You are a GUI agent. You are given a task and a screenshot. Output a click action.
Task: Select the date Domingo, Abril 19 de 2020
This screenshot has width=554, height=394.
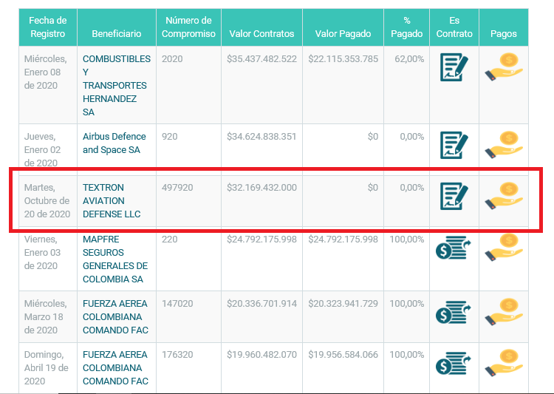click(47, 367)
